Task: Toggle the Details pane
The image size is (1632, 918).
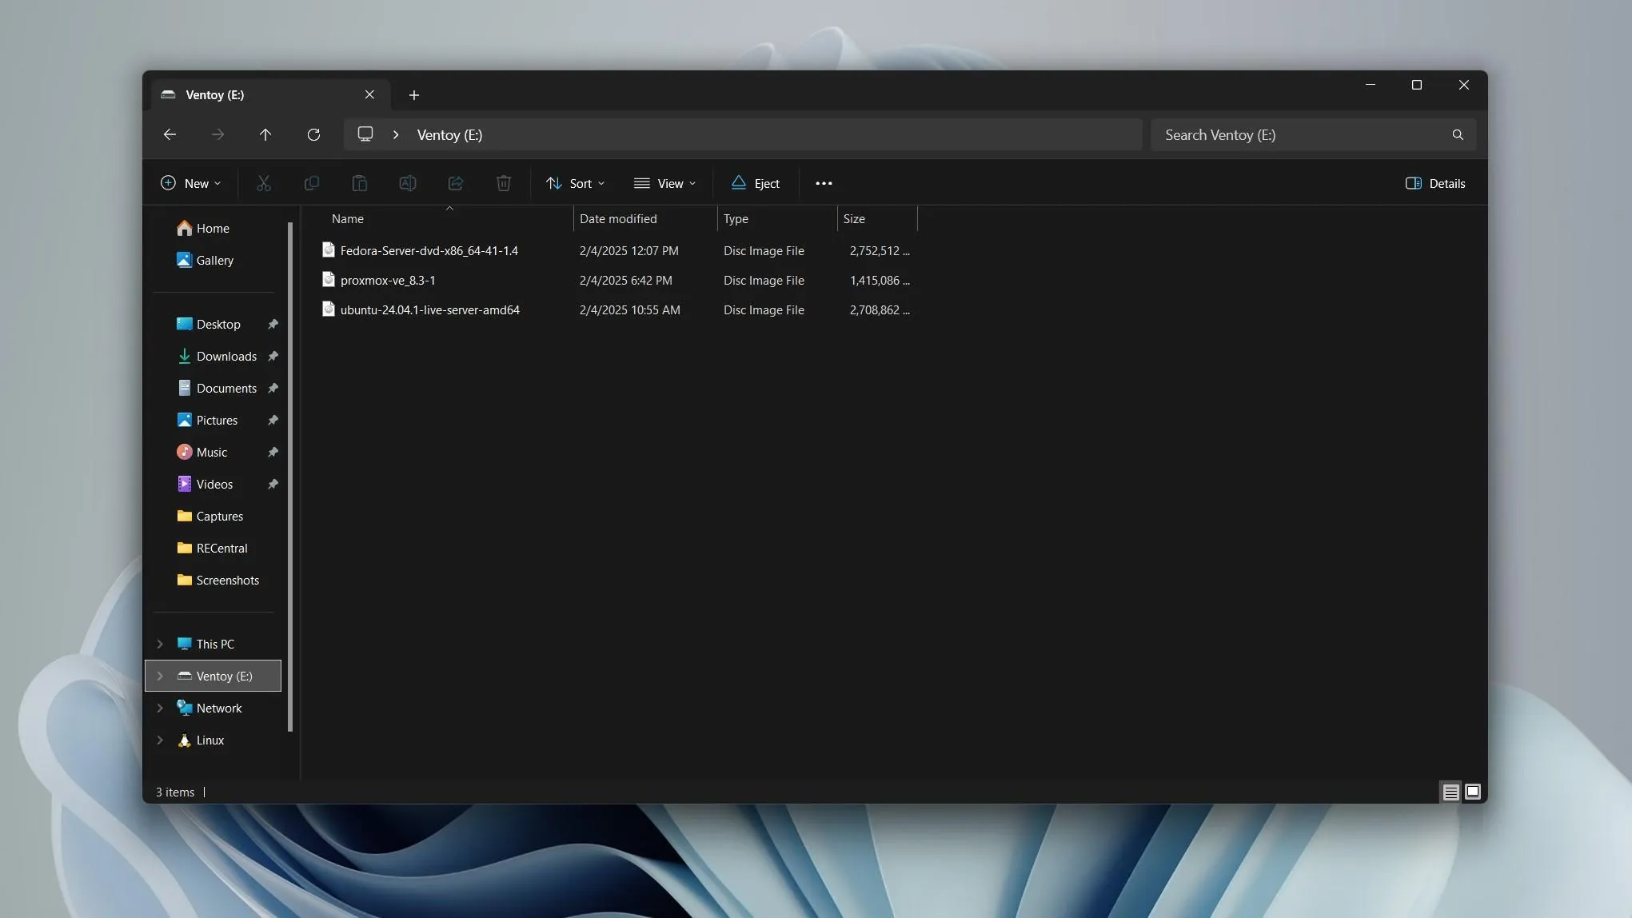Action: coord(1435,183)
